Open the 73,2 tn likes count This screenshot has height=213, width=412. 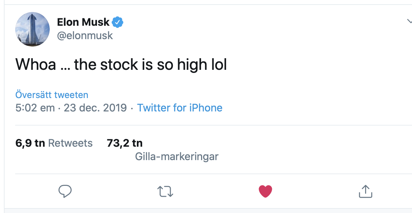pos(125,143)
